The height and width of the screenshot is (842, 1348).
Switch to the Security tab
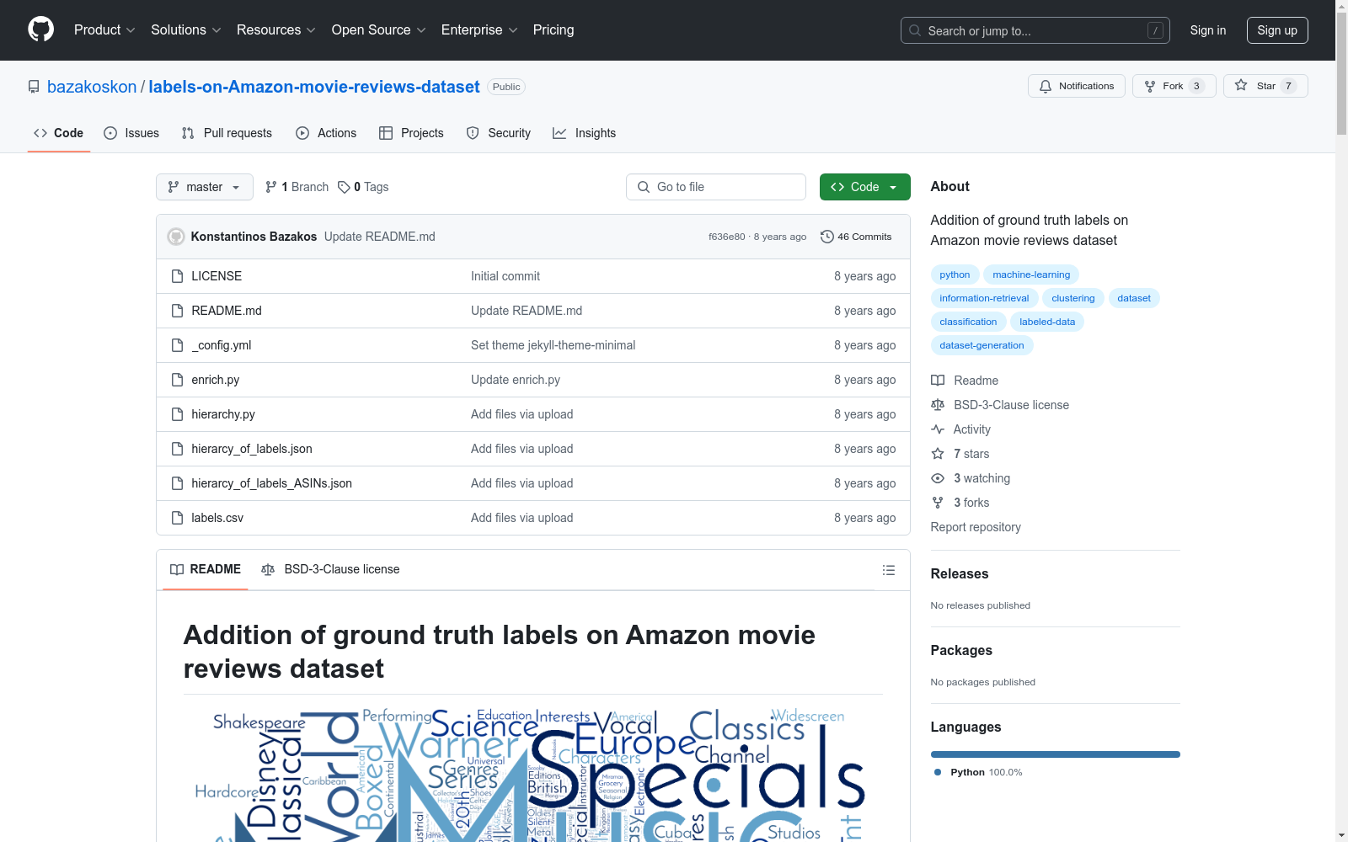499,133
